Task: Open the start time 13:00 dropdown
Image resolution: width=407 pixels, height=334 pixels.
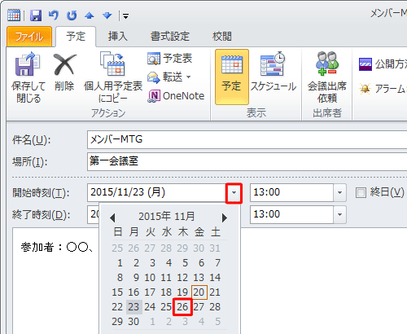Action: pos(339,192)
